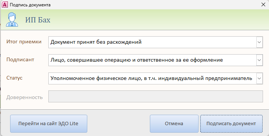Click the user avatar icon beside ИП Бах
Image resolution: width=269 pixels, height=136 pixels.
(12, 19)
